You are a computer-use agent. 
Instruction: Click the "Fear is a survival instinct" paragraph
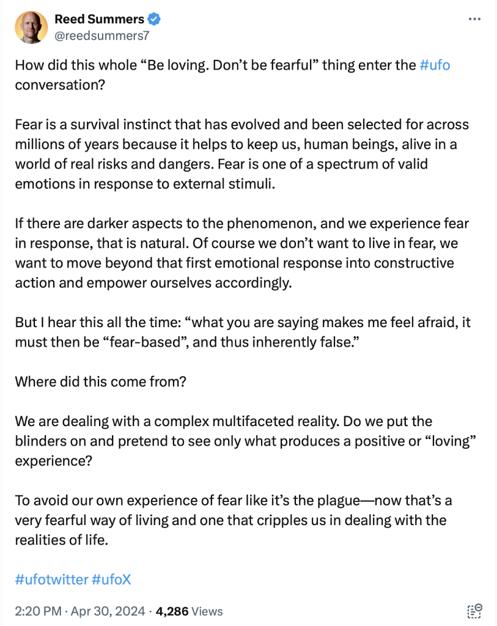click(242, 154)
